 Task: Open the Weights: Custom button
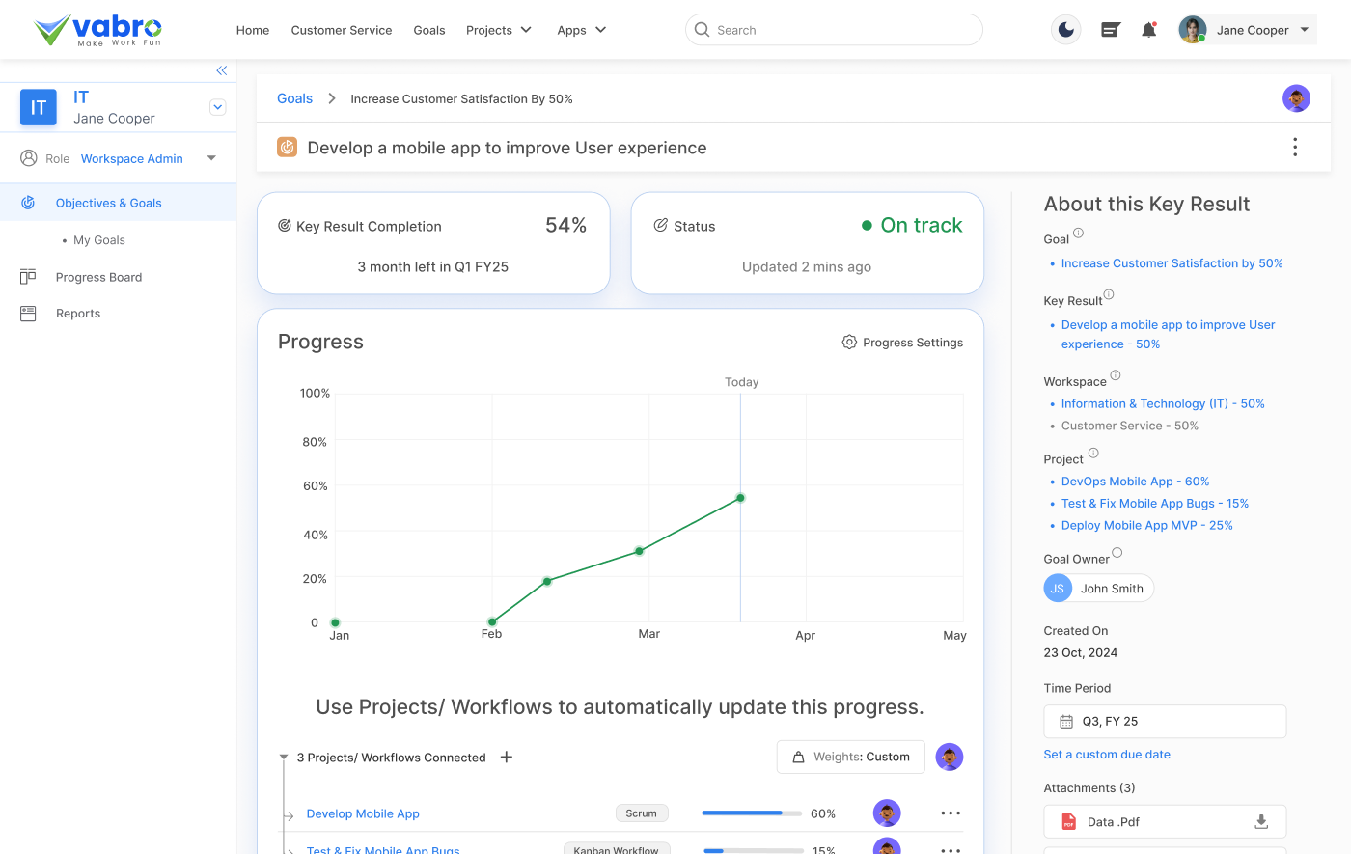click(850, 758)
